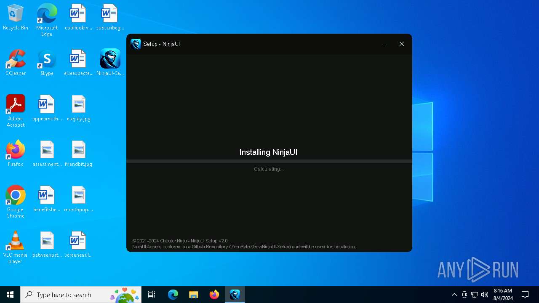The height and width of the screenshot is (303, 539).
Task: Click the NinjaUI logo in setup title bar
Action: point(136,44)
